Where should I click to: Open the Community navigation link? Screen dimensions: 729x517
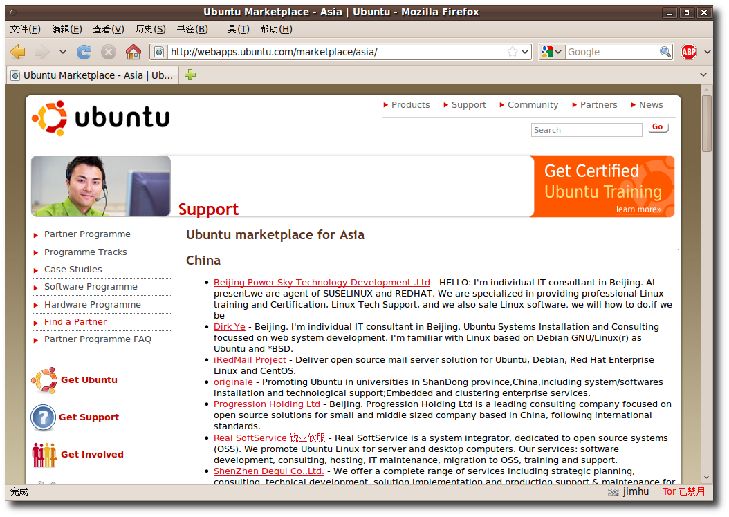533,105
